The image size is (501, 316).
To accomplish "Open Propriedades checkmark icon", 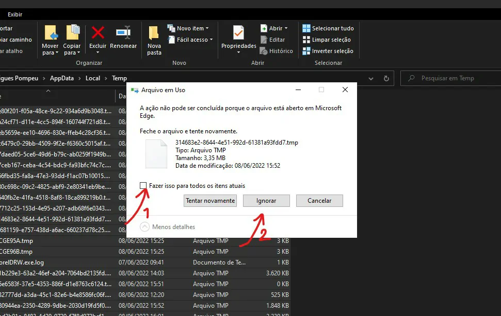I will point(238,32).
